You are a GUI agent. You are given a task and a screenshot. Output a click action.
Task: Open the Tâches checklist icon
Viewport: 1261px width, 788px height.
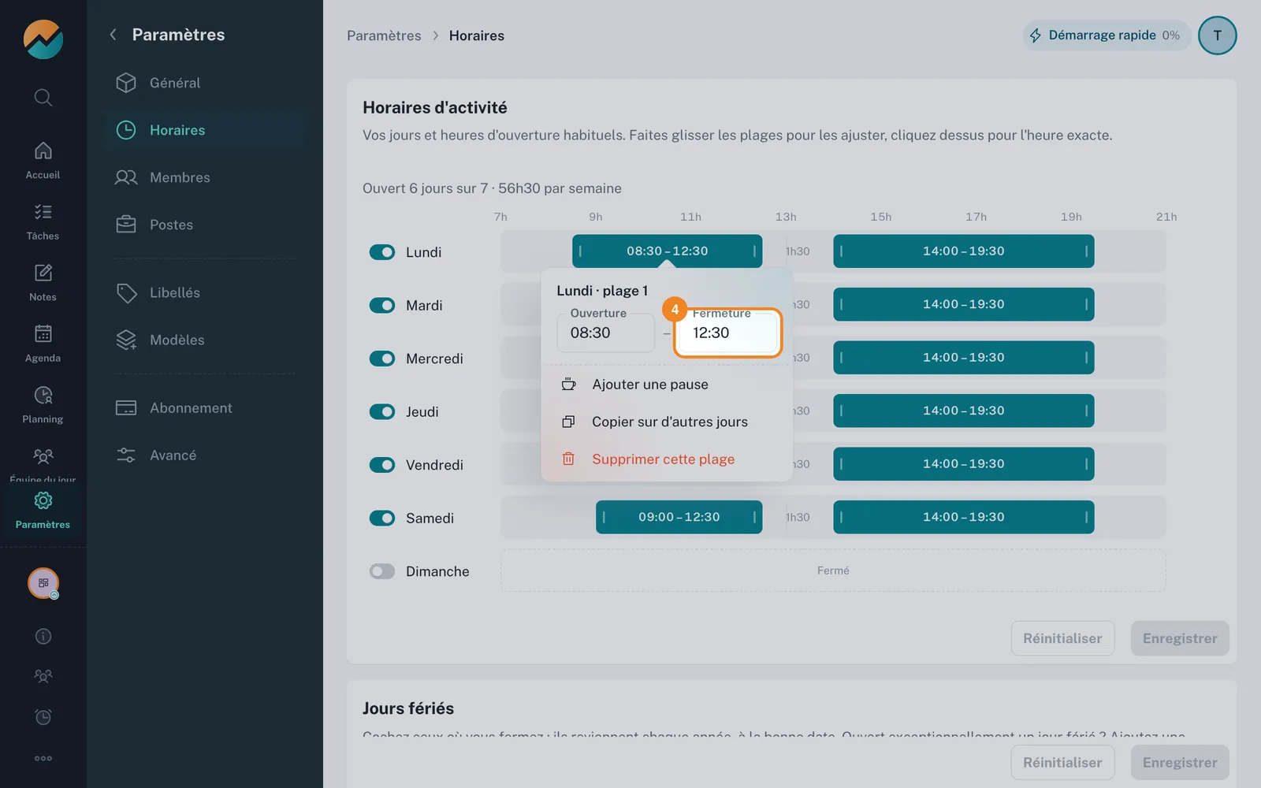point(43,211)
